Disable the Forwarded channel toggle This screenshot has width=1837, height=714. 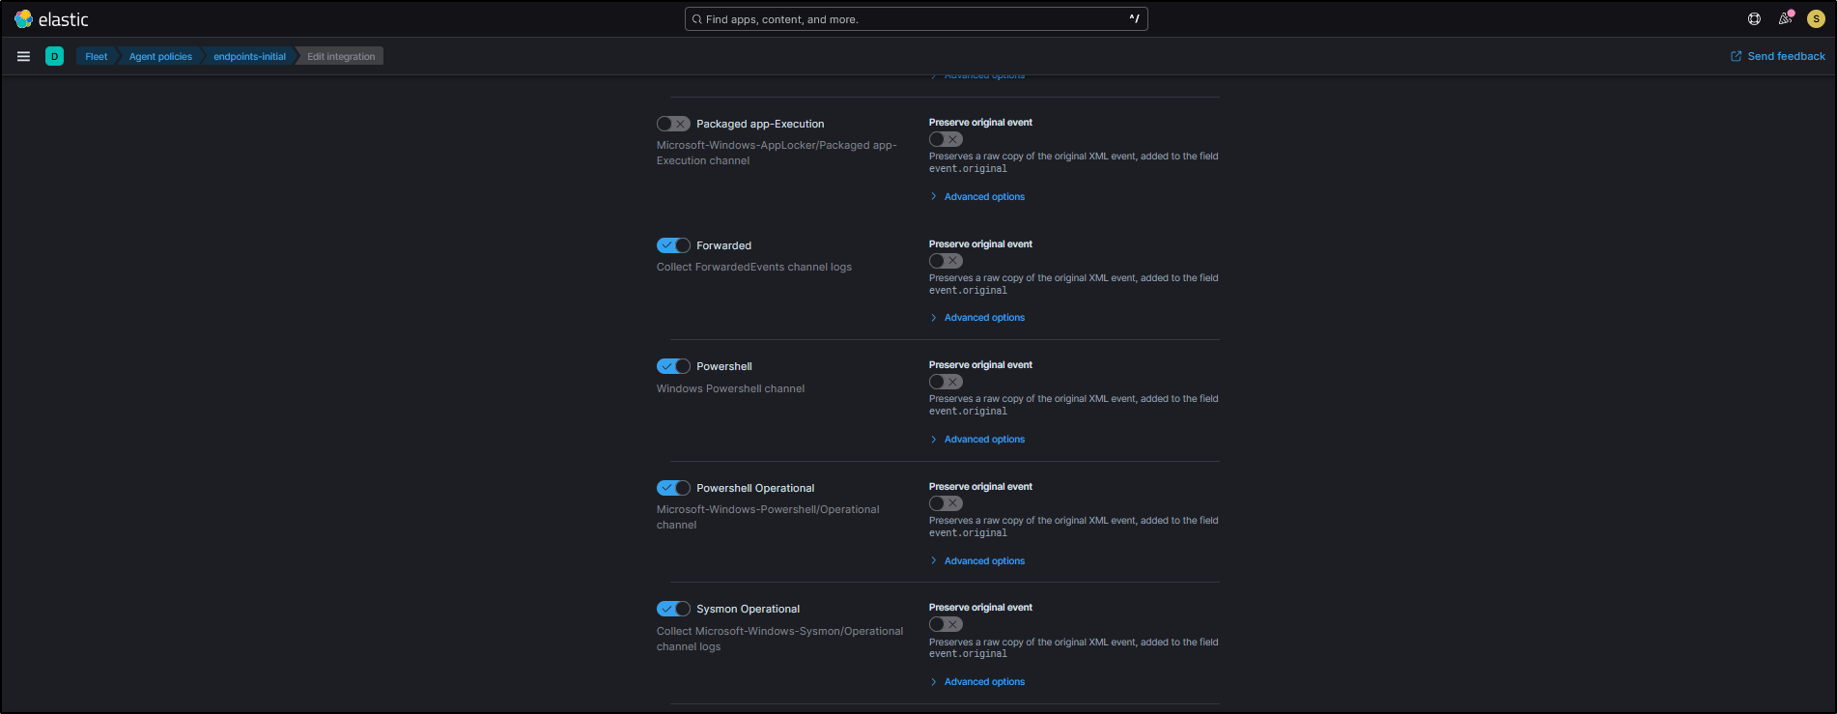[x=673, y=245]
